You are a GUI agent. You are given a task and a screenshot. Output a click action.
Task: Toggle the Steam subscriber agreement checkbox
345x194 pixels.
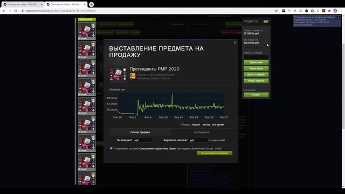111,148
